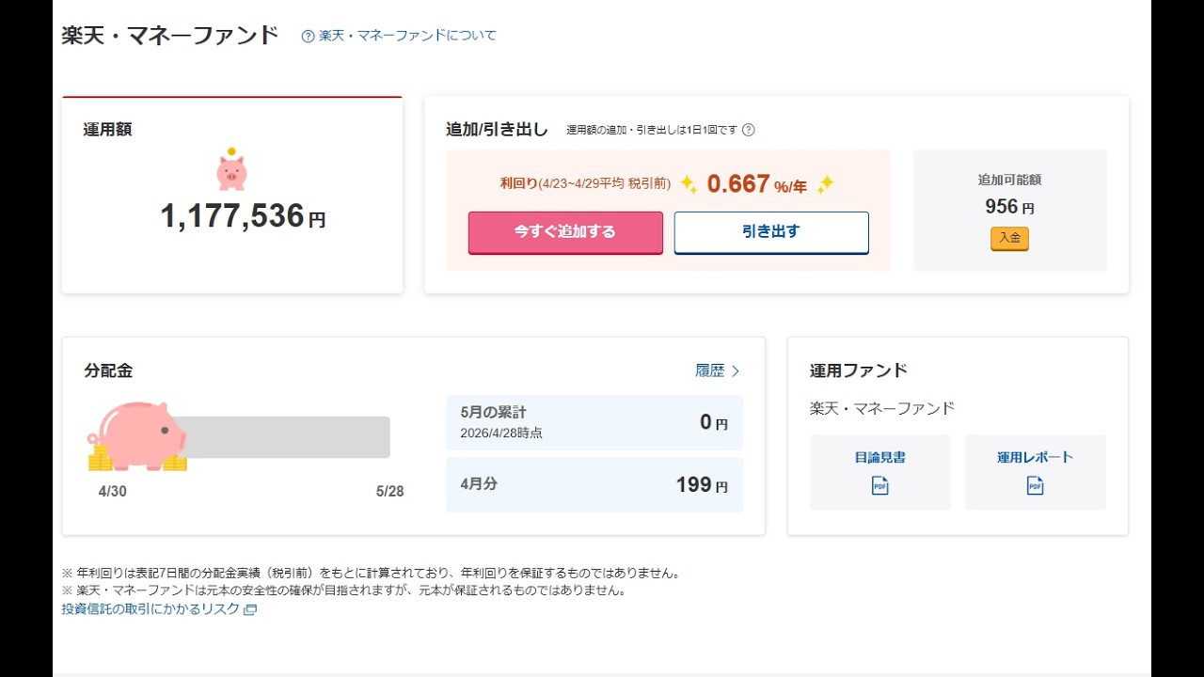Click the 分配金 heading
This screenshot has width=1204, height=677.
pyautogui.click(x=108, y=370)
